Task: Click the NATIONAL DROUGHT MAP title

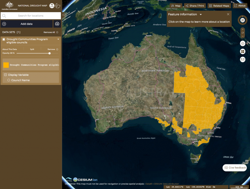Action: tap(32, 6)
